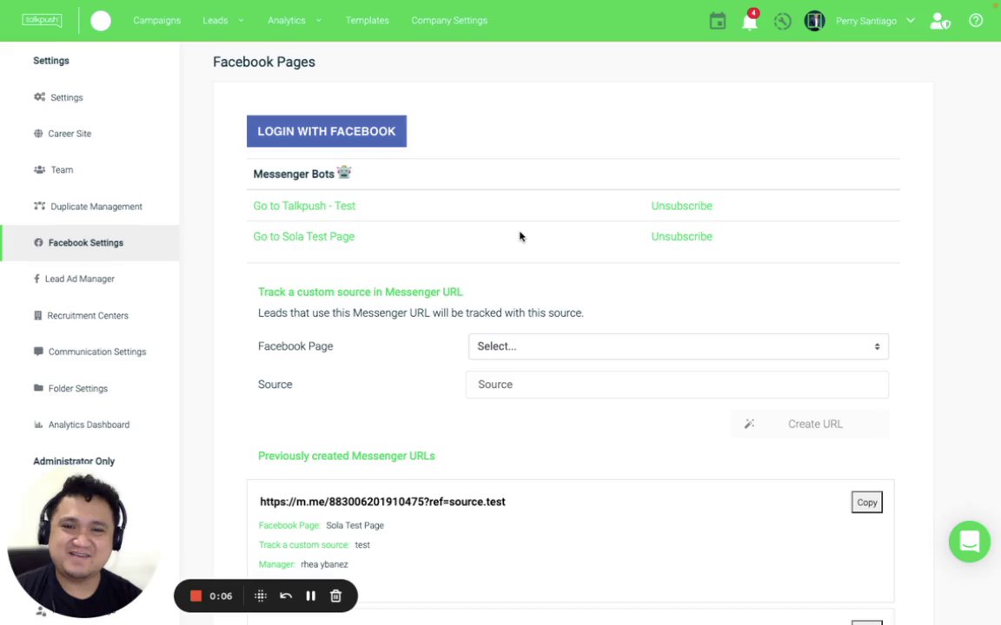Follow the Go to Sola Test Page link
This screenshot has height=625, width=1001.
pyautogui.click(x=303, y=236)
